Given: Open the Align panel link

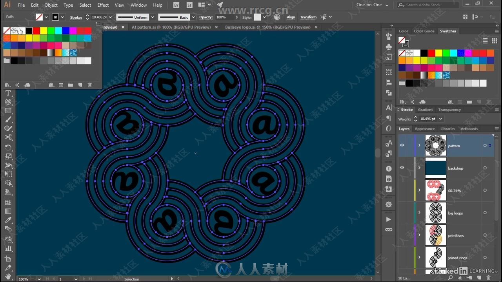Looking at the screenshot, I should (x=291, y=17).
